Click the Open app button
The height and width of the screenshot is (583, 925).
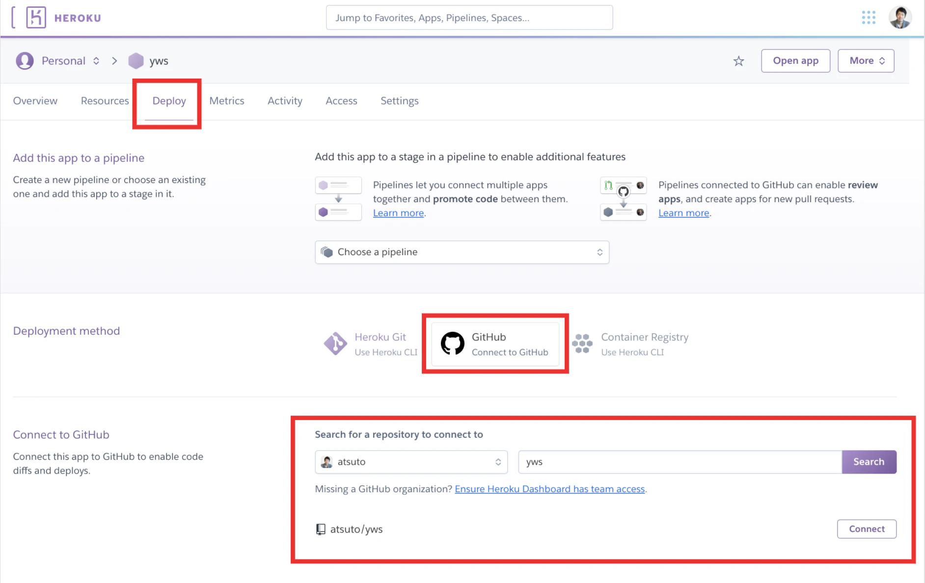796,61
